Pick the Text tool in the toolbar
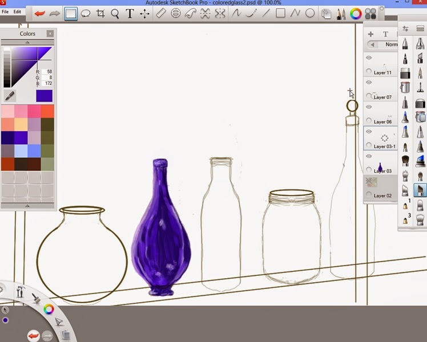 point(130,14)
